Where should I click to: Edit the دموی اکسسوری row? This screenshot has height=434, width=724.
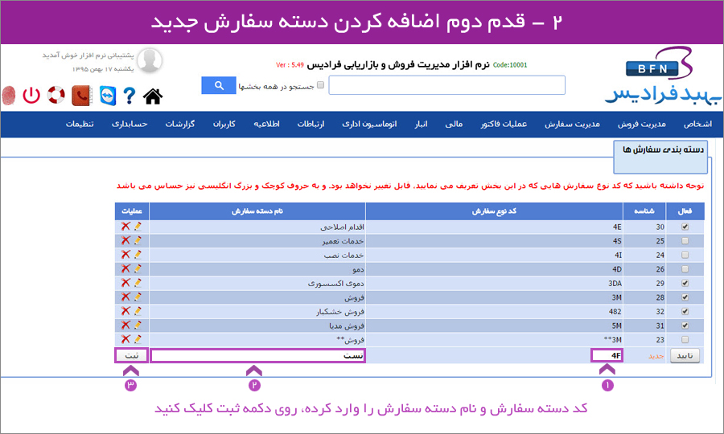[x=138, y=283]
